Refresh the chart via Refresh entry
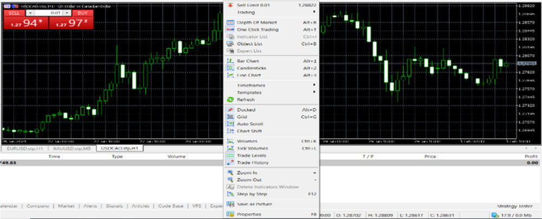Viewport: 542px width, 219px height. coord(272,100)
